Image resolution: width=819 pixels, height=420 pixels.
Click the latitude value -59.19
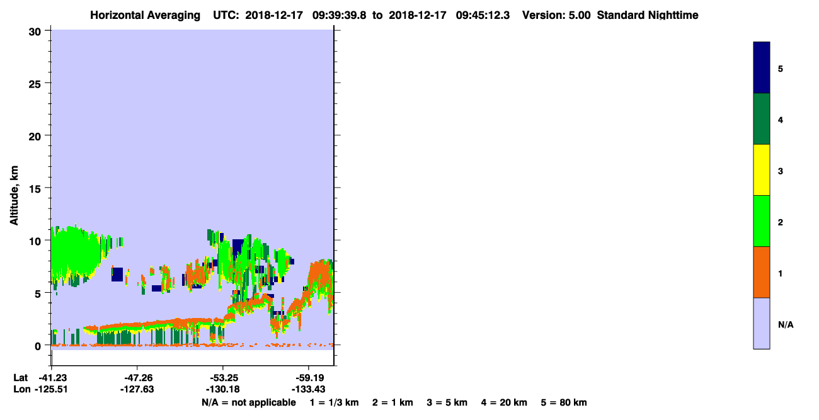tap(308, 378)
